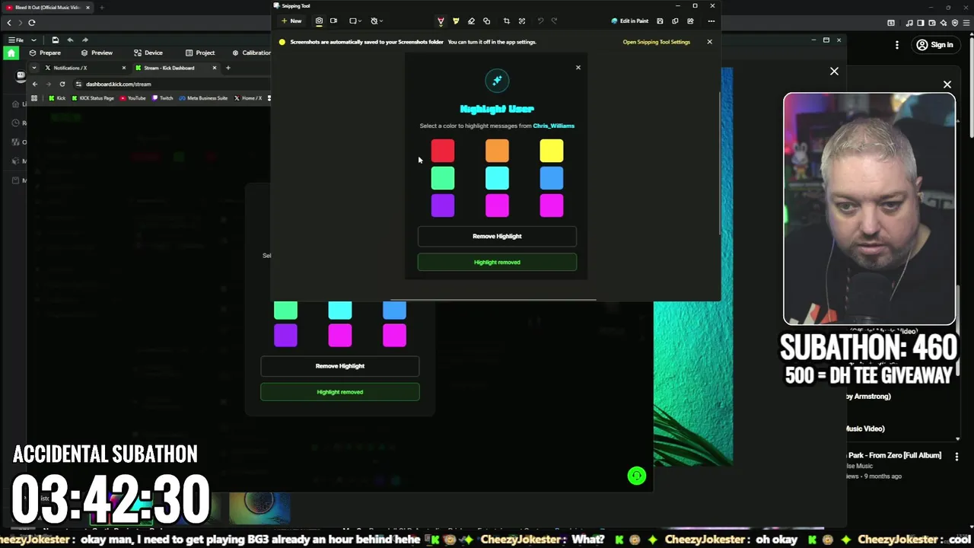Open the browser hamburger menu
The height and width of the screenshot is (548, 974).
point(968,23)
